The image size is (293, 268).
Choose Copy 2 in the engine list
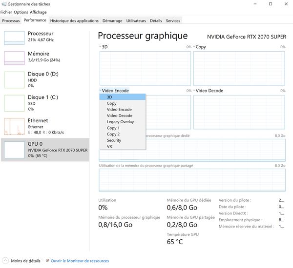click(123, 134)
